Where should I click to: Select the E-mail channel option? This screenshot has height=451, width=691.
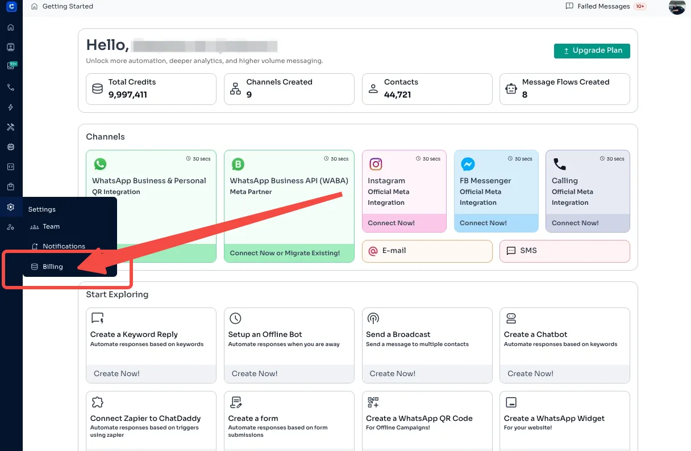pyautogui.click(x=427, y=251)
